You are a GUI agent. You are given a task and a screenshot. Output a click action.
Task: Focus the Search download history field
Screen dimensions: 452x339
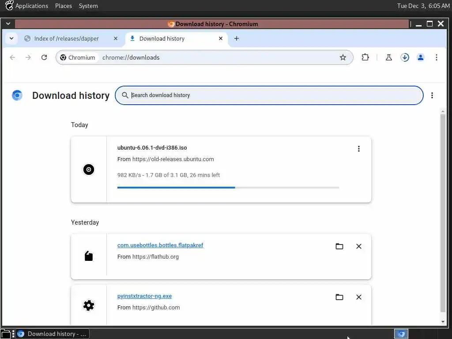tap(269, 95)
